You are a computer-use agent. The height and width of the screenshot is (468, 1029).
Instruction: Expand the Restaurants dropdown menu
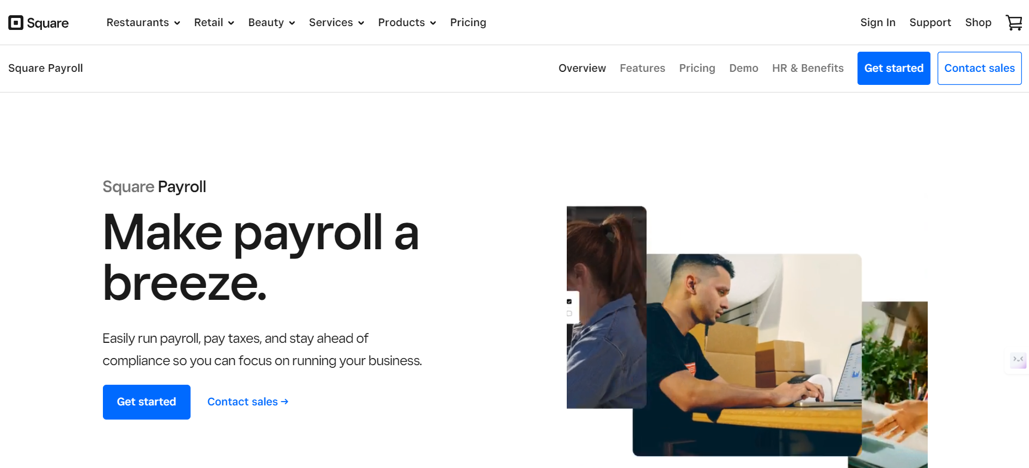click(x=143, y=22)
